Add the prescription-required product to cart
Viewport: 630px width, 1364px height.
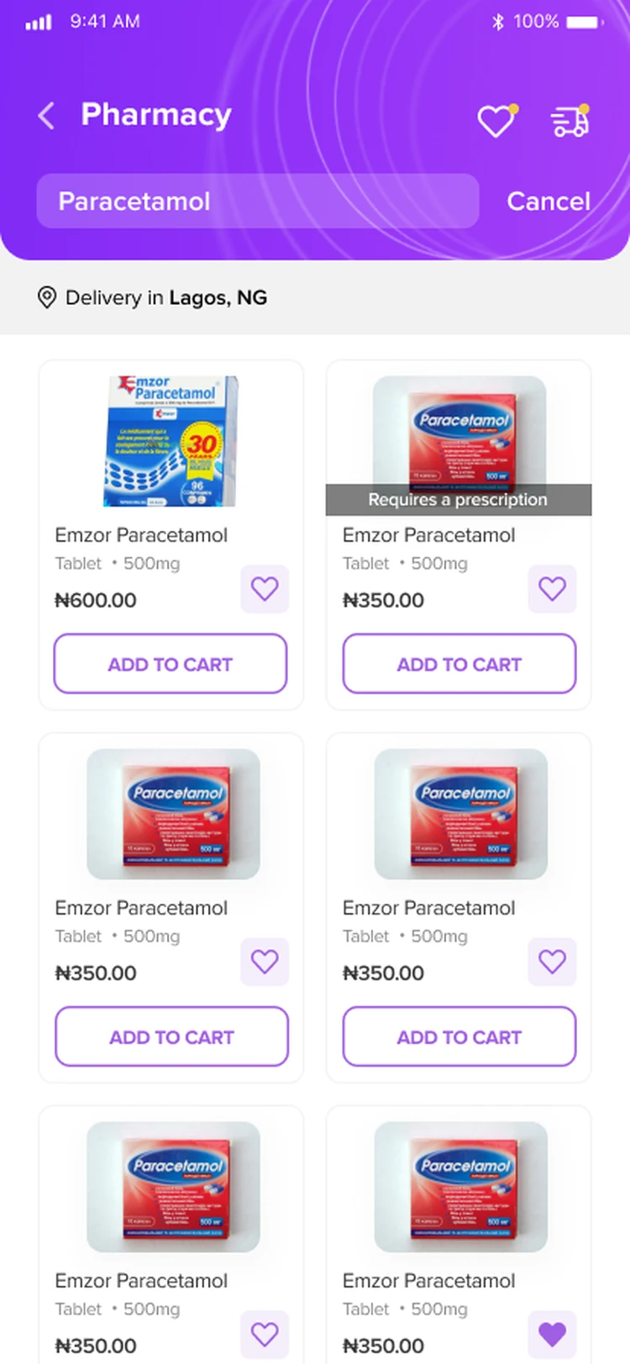point(459,664)
